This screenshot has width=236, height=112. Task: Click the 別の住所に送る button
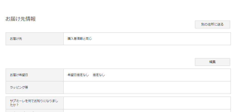(212, 24)
